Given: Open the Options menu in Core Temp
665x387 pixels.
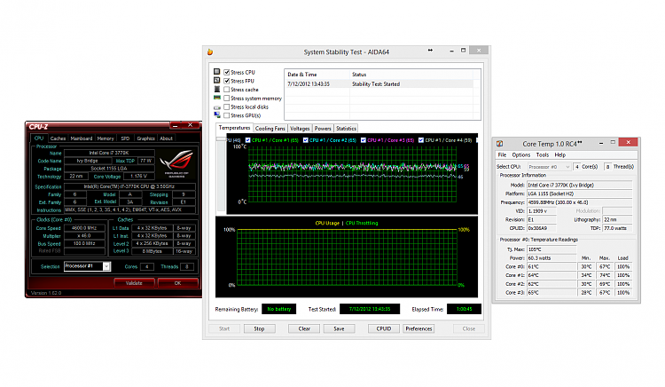Looking at the screenshot, I should click(x=520, y=154).
